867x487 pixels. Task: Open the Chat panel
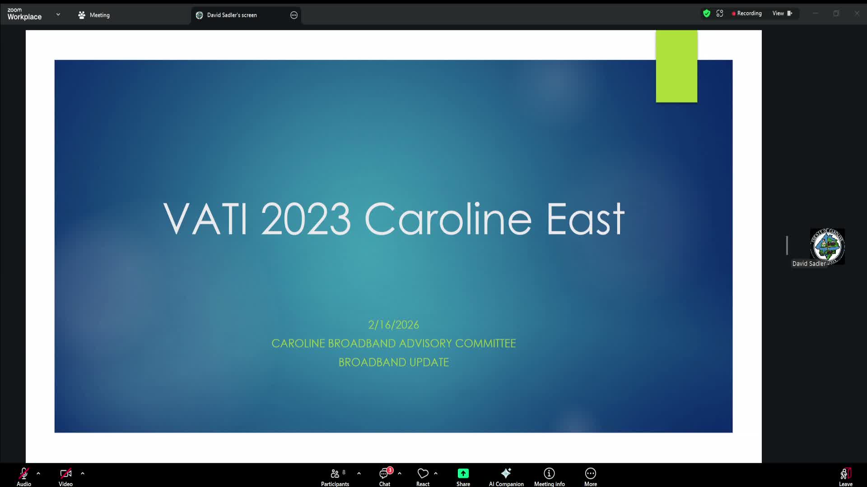tap(384, 476)
